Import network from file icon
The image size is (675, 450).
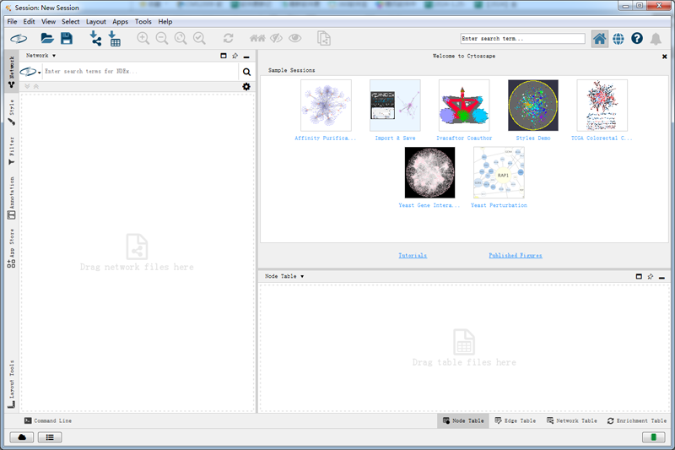click(x=95, y=38)
